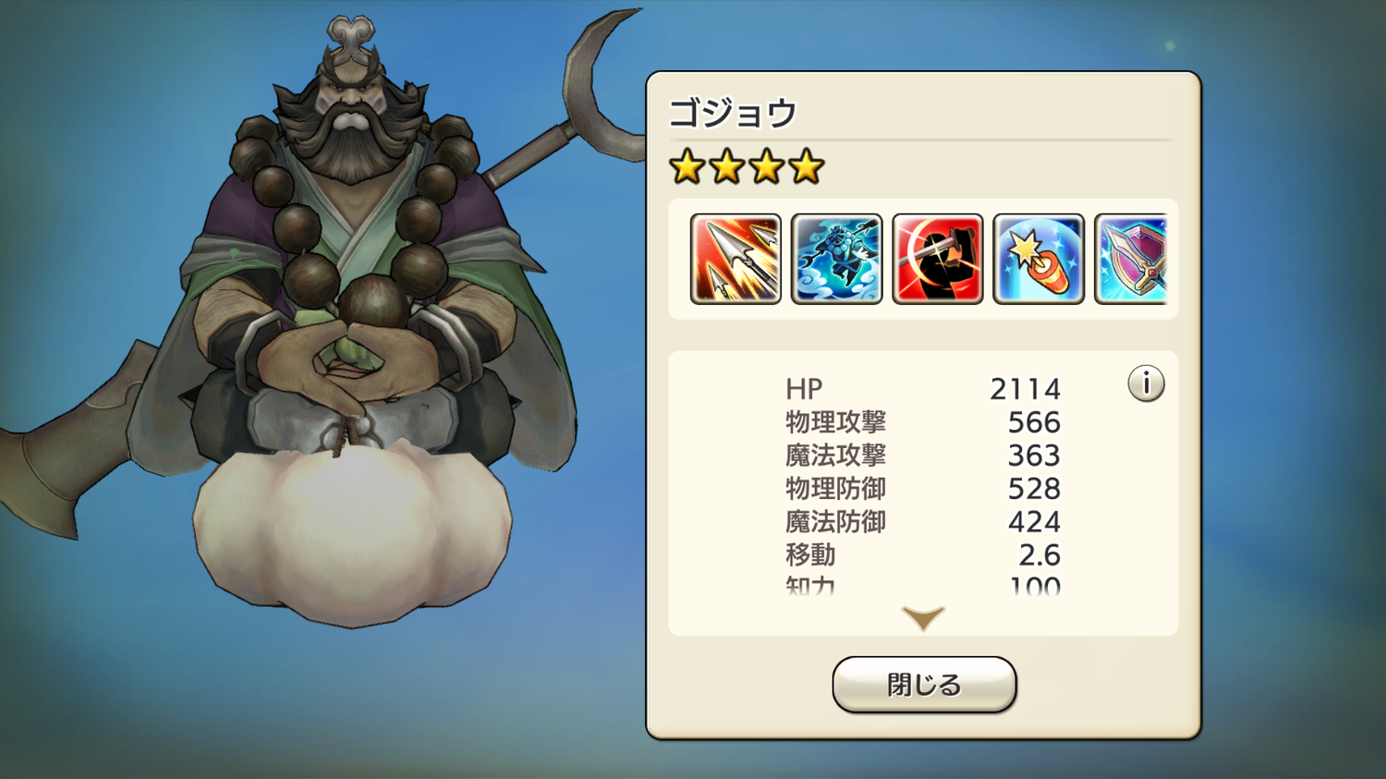Open stat info with the i icon
The height and width of the screenshot is (779, 1386).
(x=1146, y=383)
